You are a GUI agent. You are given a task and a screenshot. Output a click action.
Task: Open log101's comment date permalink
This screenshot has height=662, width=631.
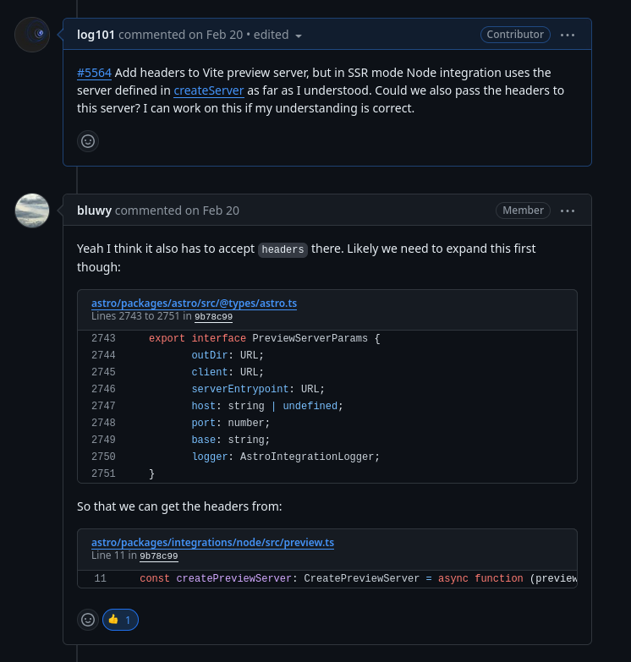click(x=216, y=35)
